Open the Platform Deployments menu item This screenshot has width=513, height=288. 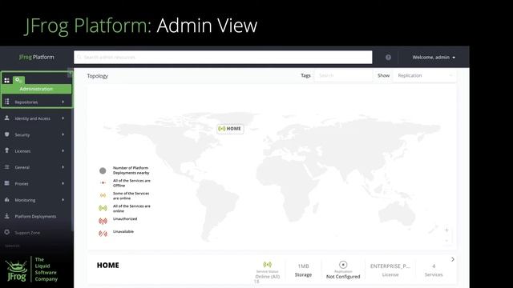click(36, 216)
